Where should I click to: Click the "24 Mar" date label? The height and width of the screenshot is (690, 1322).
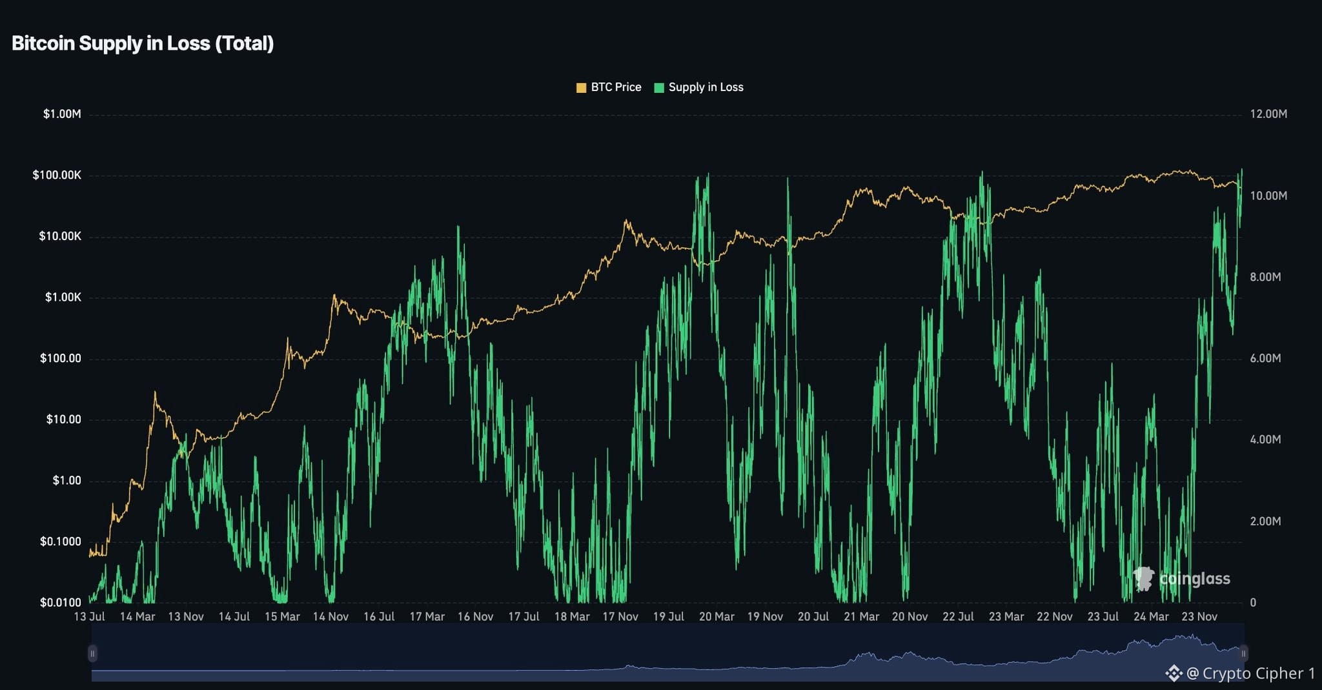(1152, 616)
